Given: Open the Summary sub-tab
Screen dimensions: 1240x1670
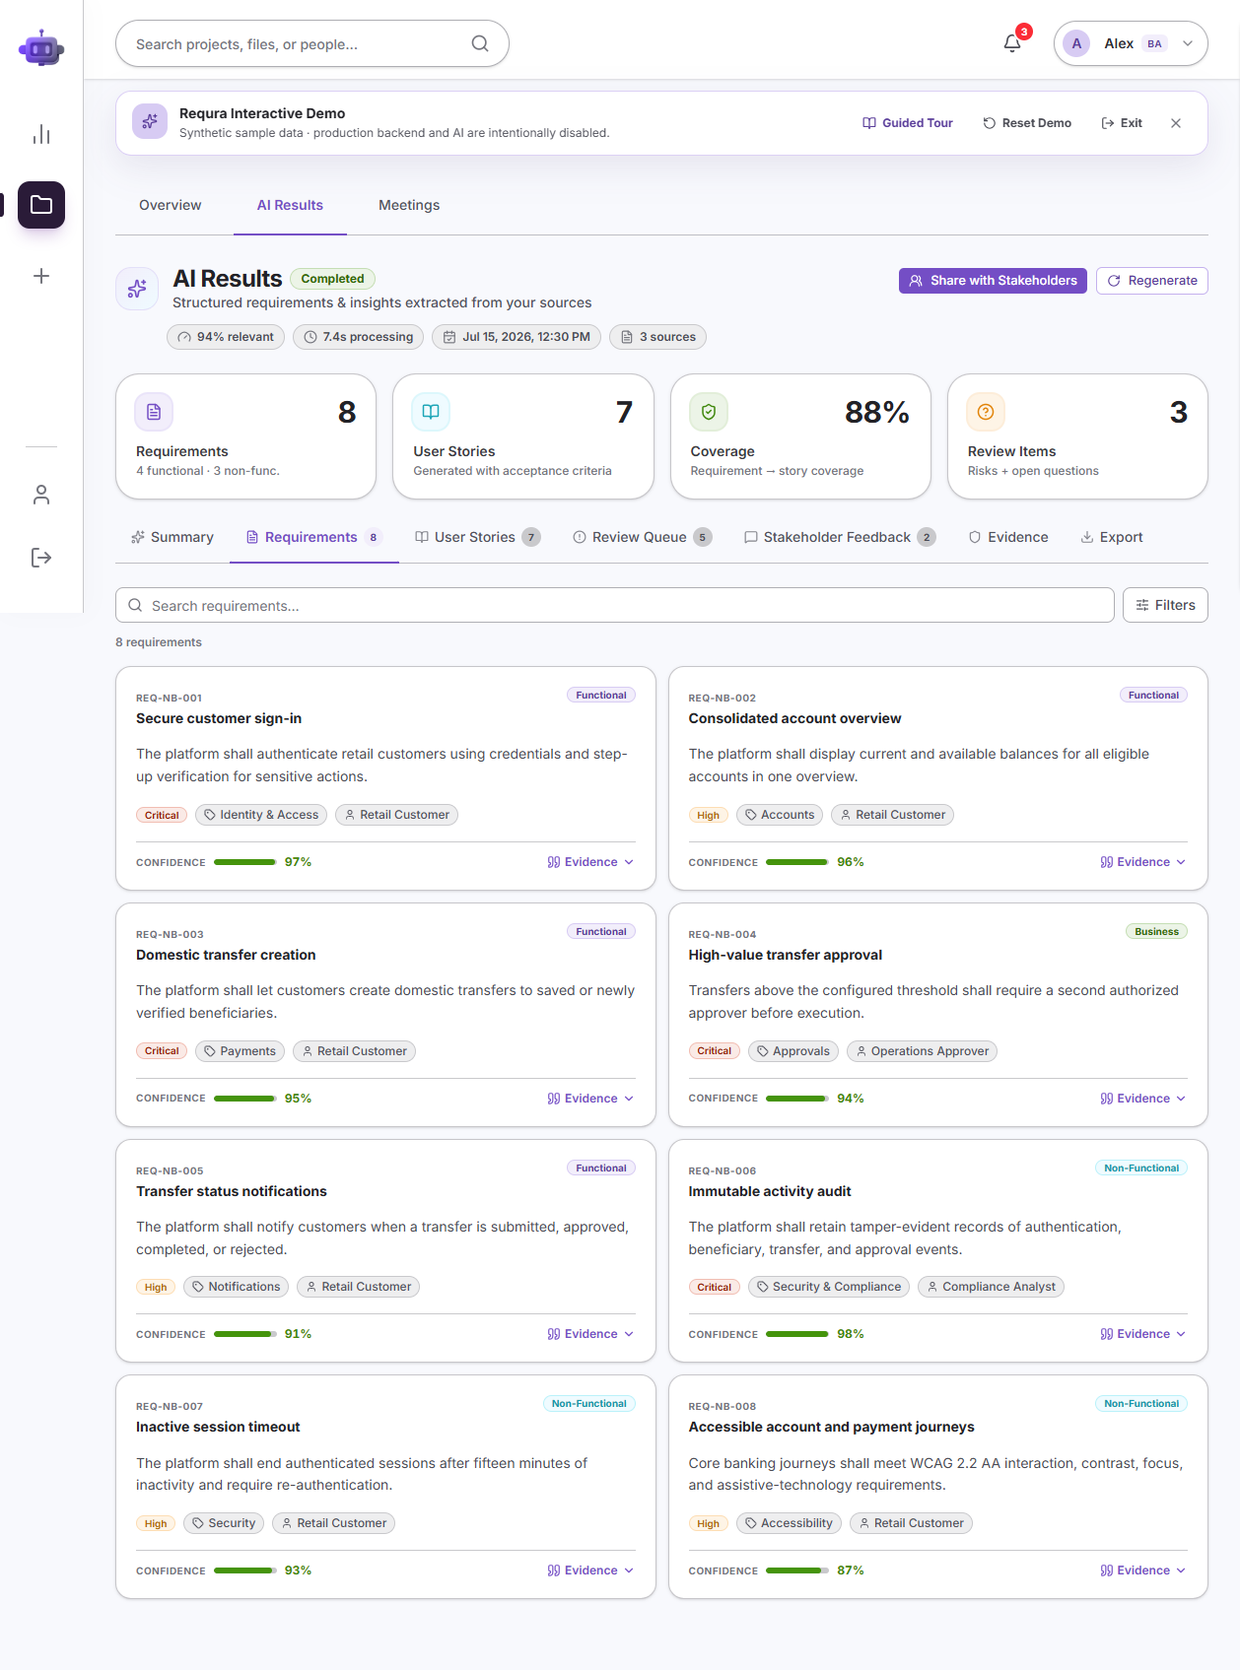Looking at the screenshot, I should [172, 537].
